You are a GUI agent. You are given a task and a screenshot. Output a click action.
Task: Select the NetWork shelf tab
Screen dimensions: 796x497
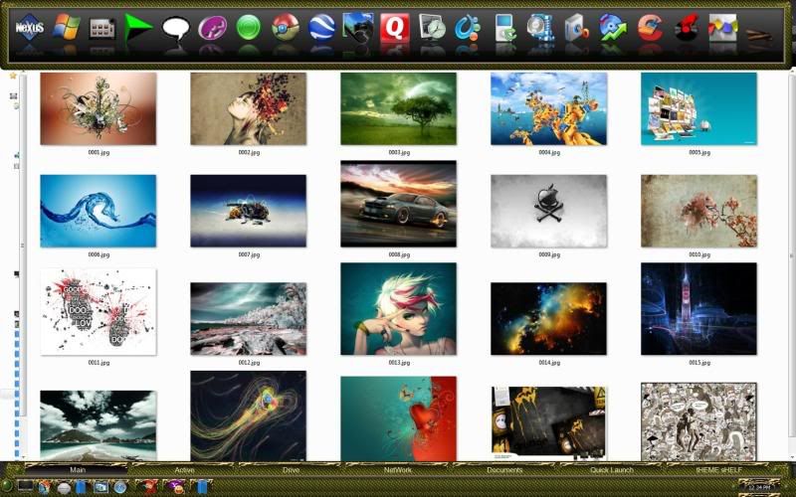(397, 470)
